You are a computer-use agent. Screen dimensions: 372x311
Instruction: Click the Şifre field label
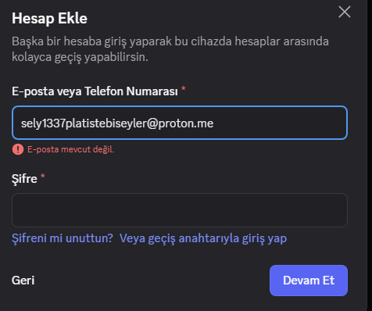(24, 179)
